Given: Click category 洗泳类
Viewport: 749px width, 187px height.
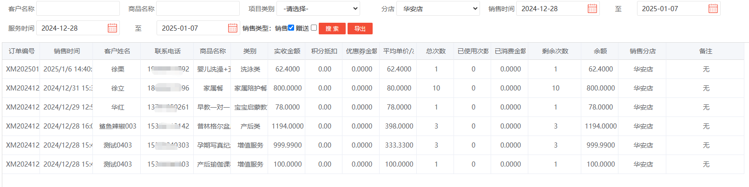Looking at the screenshot, I should click(250, 69).
